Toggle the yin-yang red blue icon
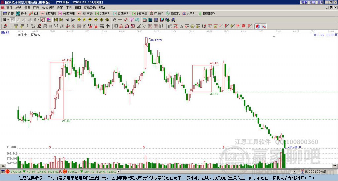The height and width of the screenshot is (181, 338). tap(258, 26)
